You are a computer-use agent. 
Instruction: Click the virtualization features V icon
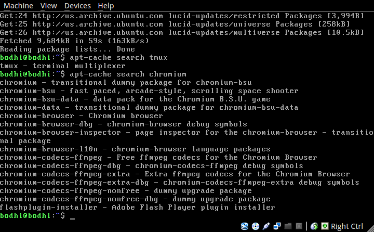point(299,226)
